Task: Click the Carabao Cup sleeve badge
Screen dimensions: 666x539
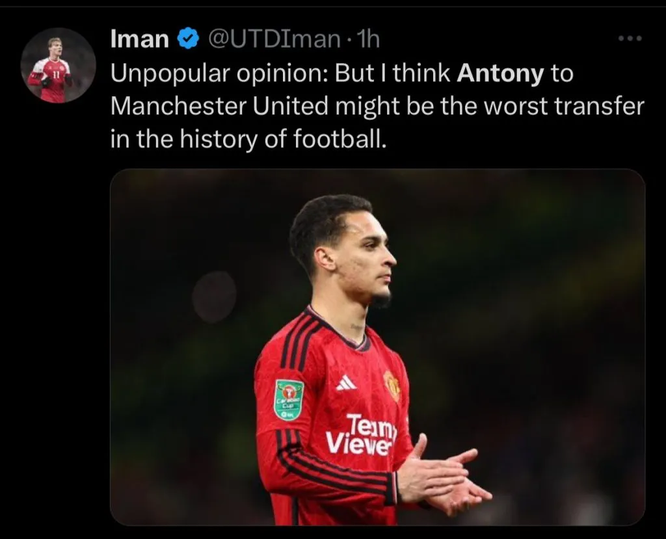Action: [289, 400]
